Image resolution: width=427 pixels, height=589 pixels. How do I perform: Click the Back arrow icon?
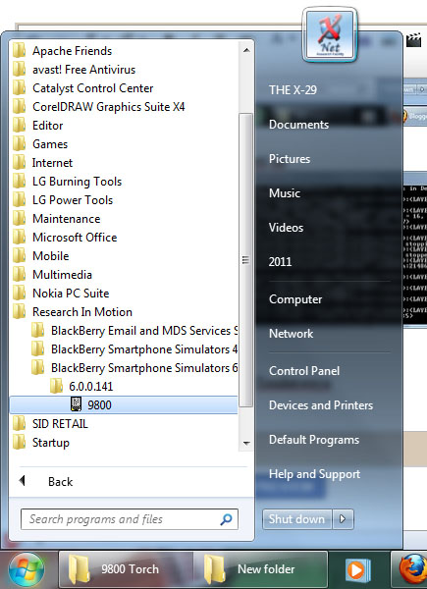click(x=23, y=480)
